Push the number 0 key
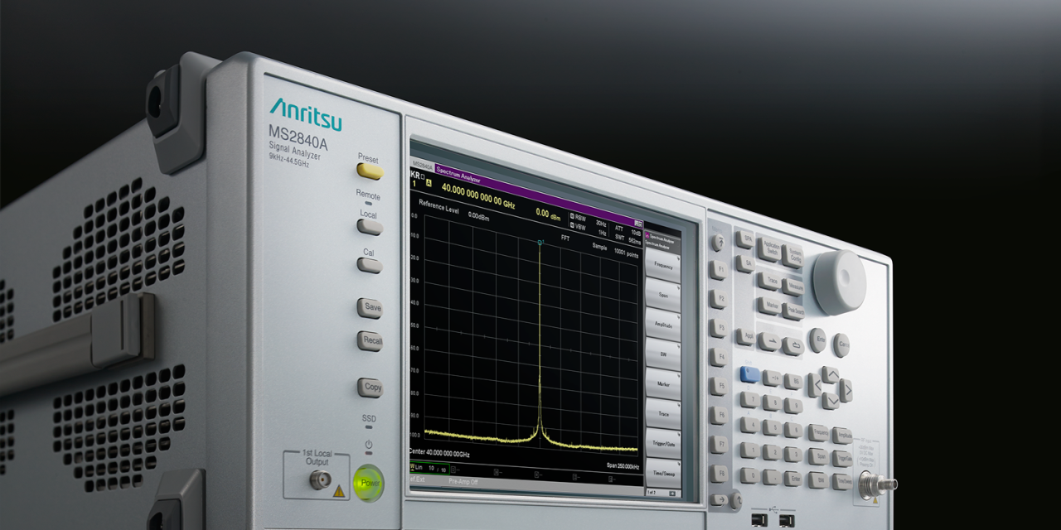Screen dimensions: 1061x530 click(749, 475)
